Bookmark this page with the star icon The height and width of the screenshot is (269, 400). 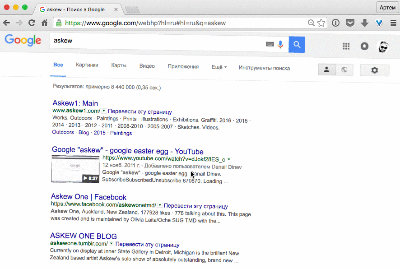321,23
